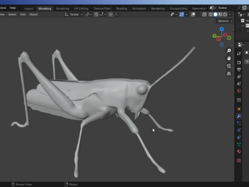Screen dimensions: 249x187
Task: Click the Z axis on navigation gizmo
Action: click(222, 29)
